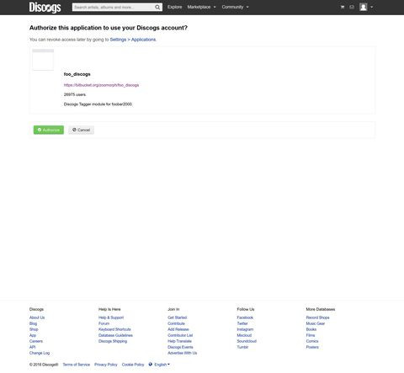Image resolution: width=404 pixels, height=373 pixels.
Task: Open the Facebook footer link
Action: coord(245,317)
